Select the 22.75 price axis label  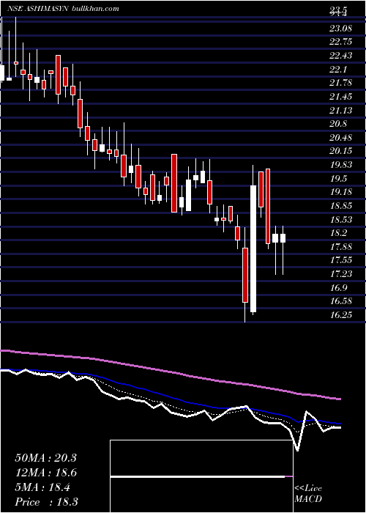pos(341,42)
